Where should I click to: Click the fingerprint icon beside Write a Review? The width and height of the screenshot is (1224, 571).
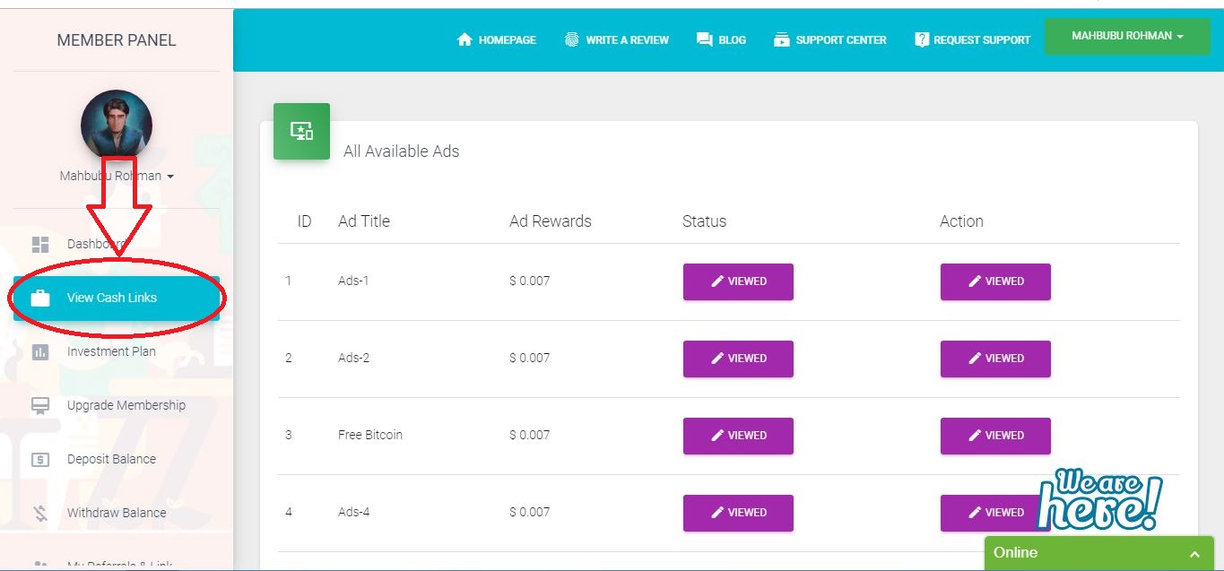571,39
